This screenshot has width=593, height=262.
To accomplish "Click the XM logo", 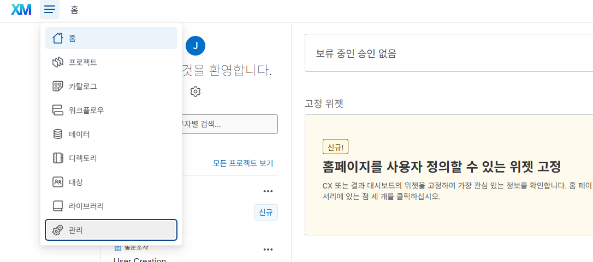I will (x=21, y=9).
